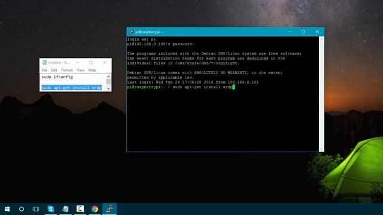This screenshot has height=215, width=383.
Task: Select PuTTY icon in the taskbar
Action: [110, 209]
